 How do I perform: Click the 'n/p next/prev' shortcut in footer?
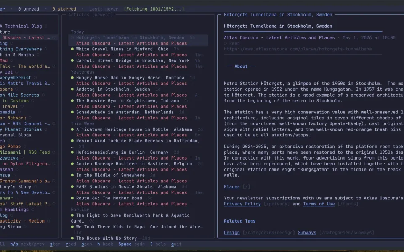point(27,244)
